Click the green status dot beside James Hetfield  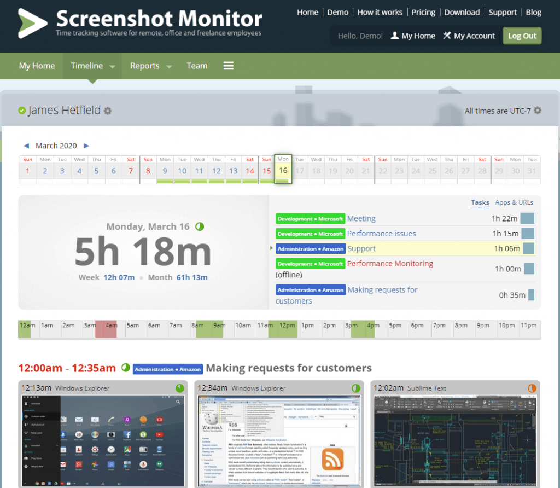[x=21, y=109]
